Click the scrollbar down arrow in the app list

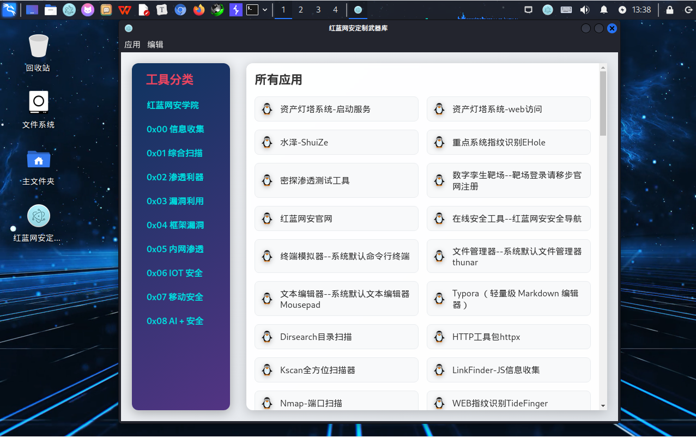click(603, 406)
